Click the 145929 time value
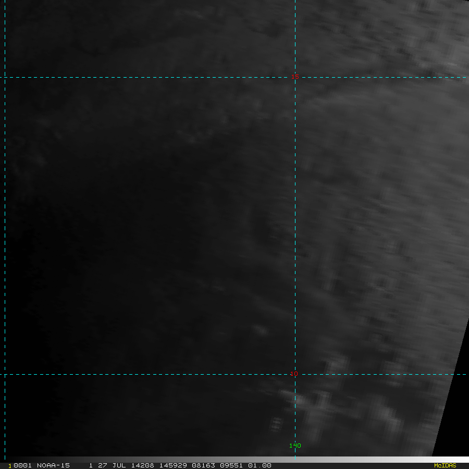This screenshot has width=469, height=469. point(173,465)
